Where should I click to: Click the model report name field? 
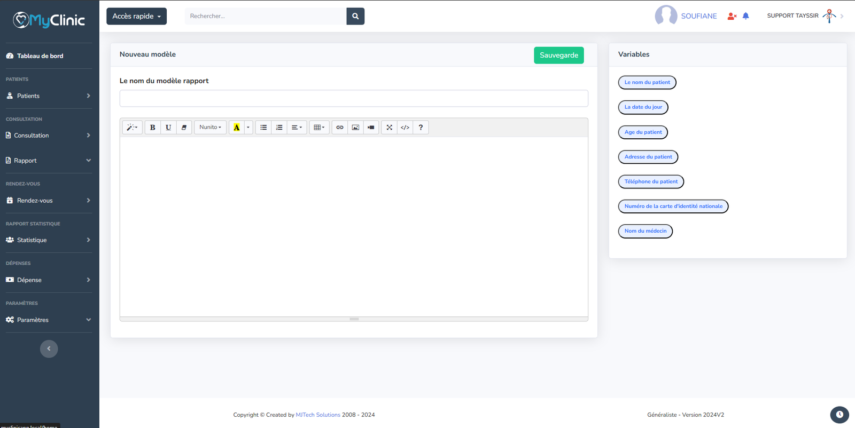(354, 98)
